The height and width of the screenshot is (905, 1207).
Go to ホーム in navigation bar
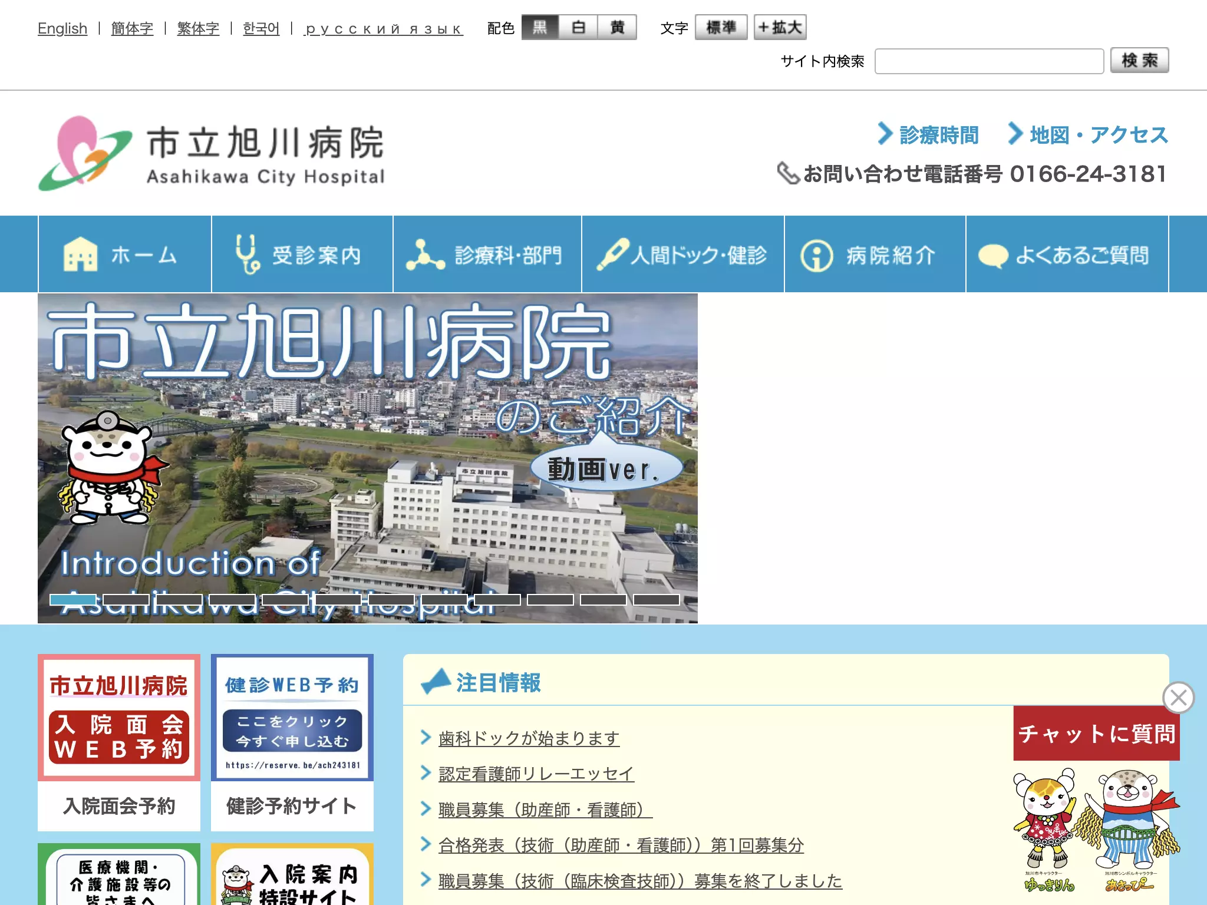pos(125,254)
